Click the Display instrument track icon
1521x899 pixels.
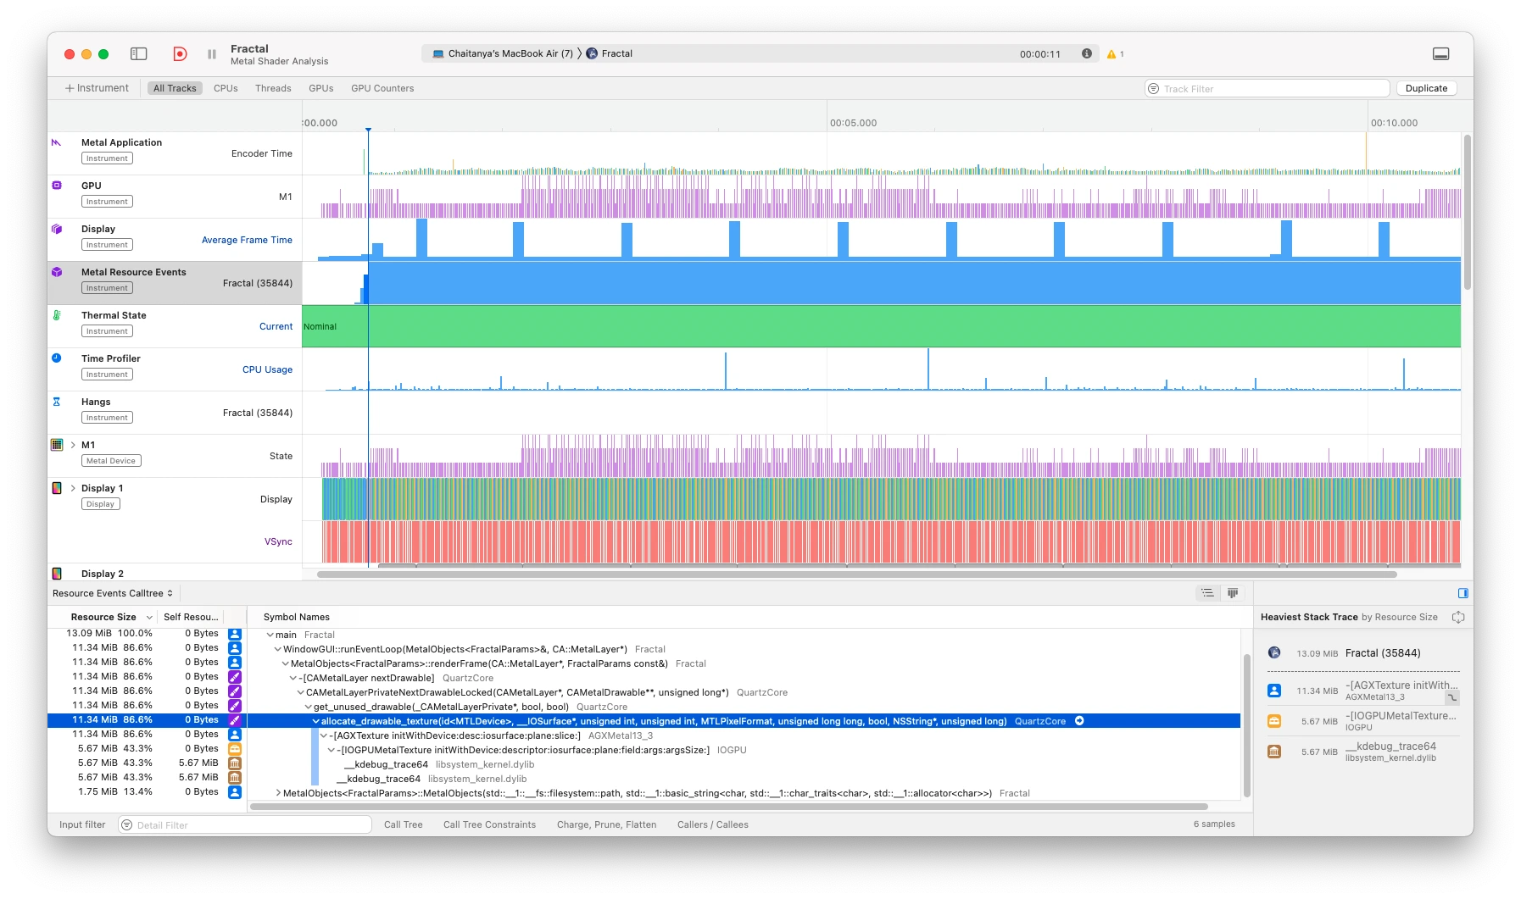point(57,229)
